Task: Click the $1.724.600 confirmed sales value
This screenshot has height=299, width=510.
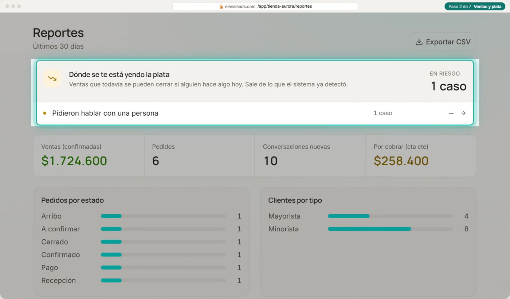Action: coord(74,161)
